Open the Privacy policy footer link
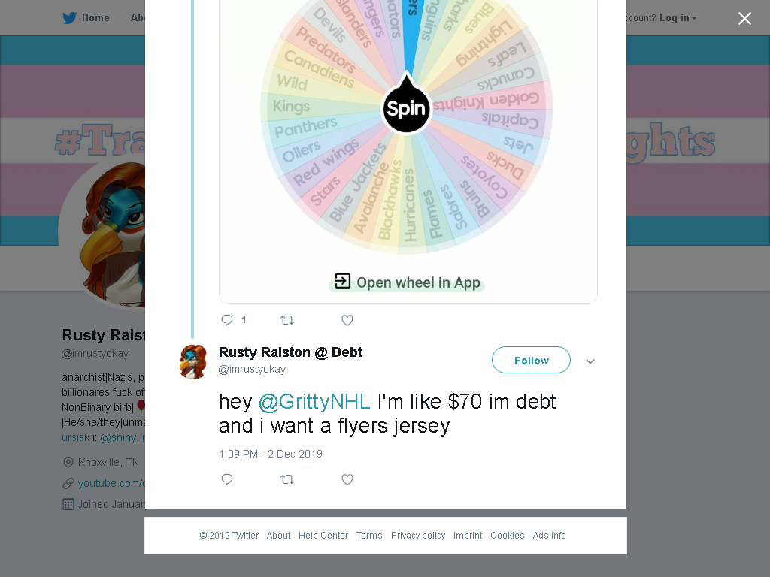770x577 pixels. click(418, 535)
